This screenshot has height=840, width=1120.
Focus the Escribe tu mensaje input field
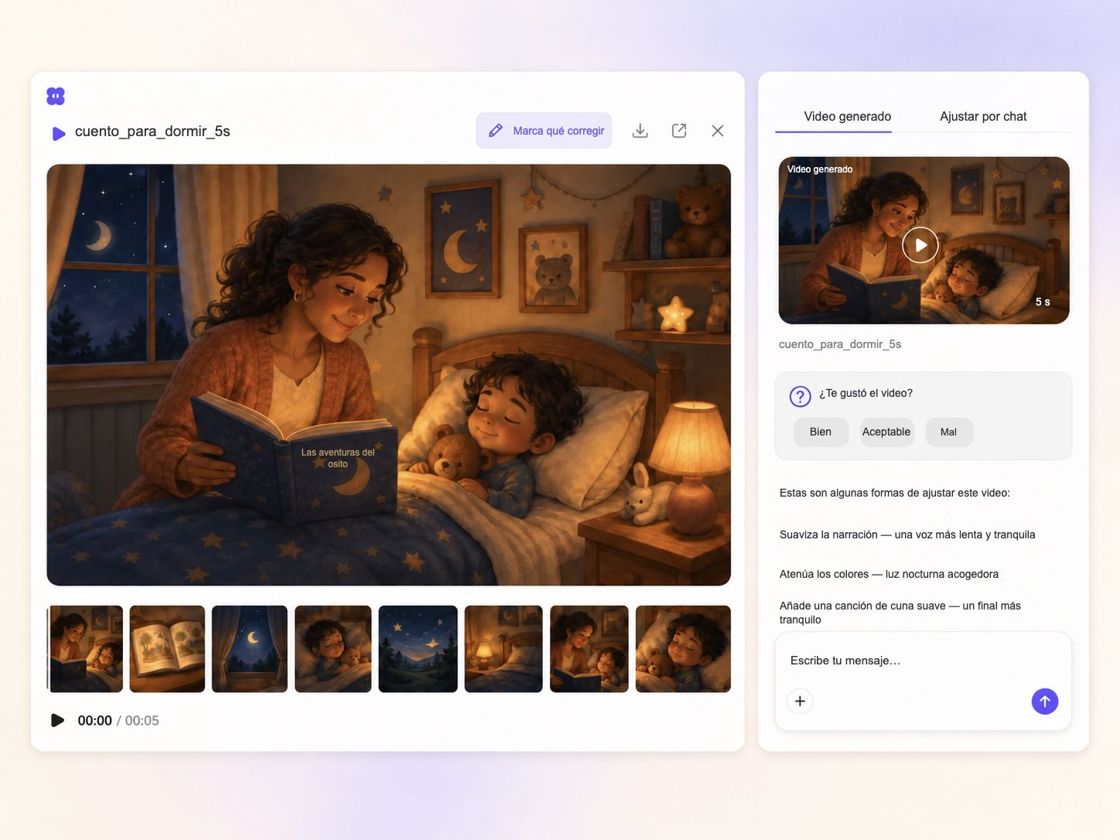pyautogui.click(x=924, y=661)
